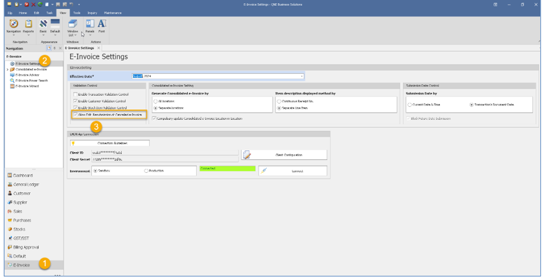Viewport: 548px width, 279px height.
Task: Choose the Sandbox environment
Action: click(95, 171)
